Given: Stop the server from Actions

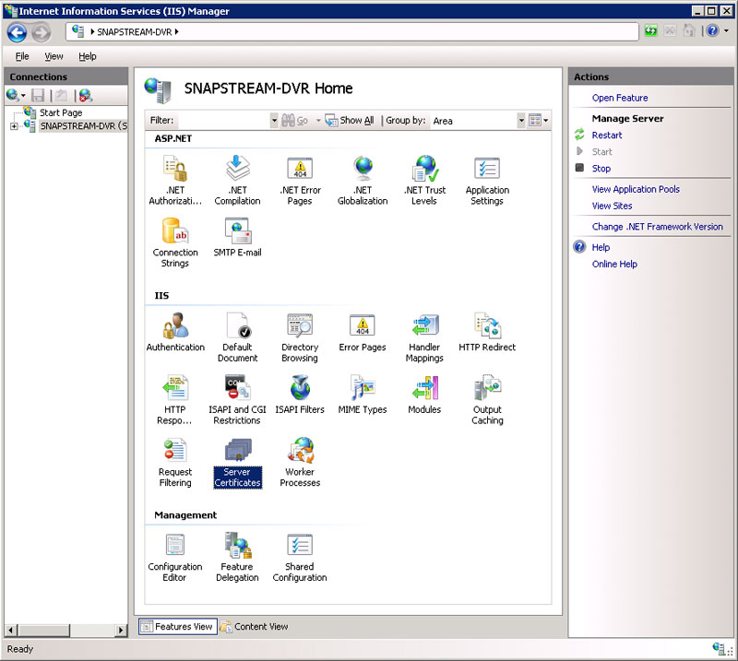Looking at the screenshot, I should [x=601, y=169].
